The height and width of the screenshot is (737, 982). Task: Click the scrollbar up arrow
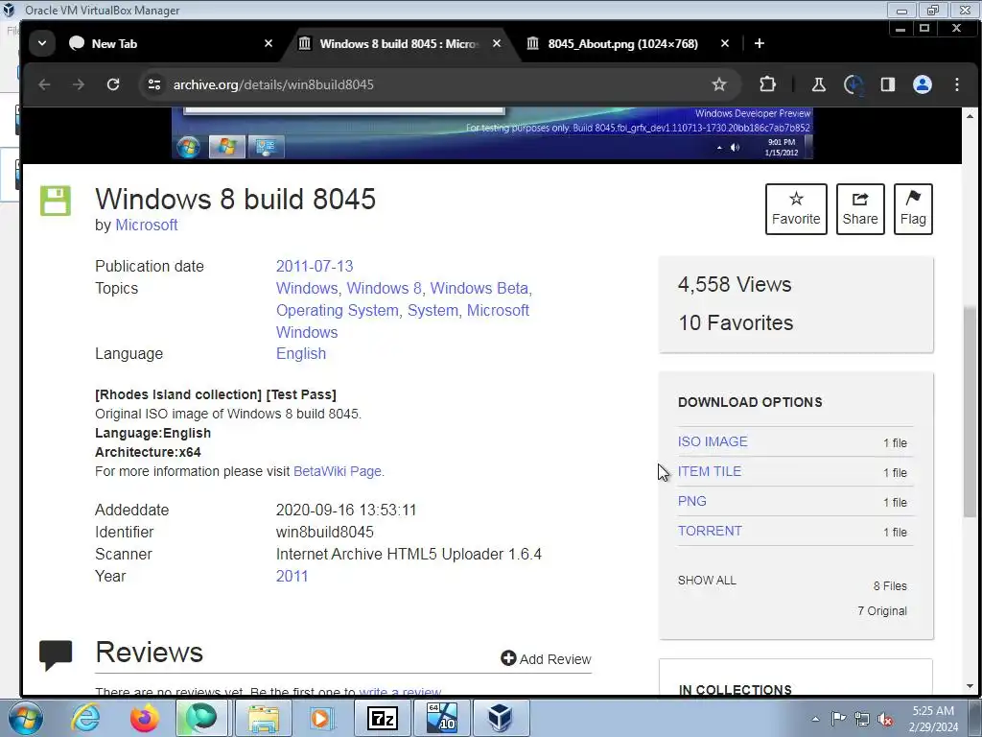[970, 116]
